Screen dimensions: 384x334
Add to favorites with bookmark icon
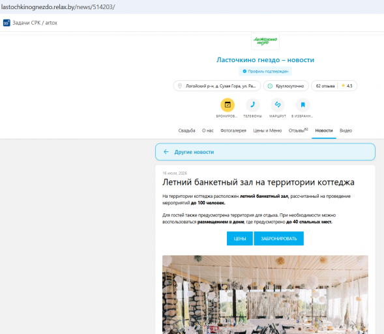click(303, 105)
